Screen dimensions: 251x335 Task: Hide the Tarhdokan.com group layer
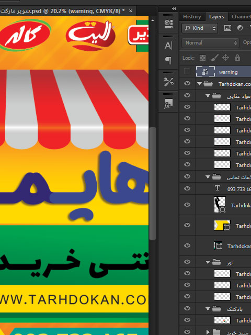click(x=187, y=83)
